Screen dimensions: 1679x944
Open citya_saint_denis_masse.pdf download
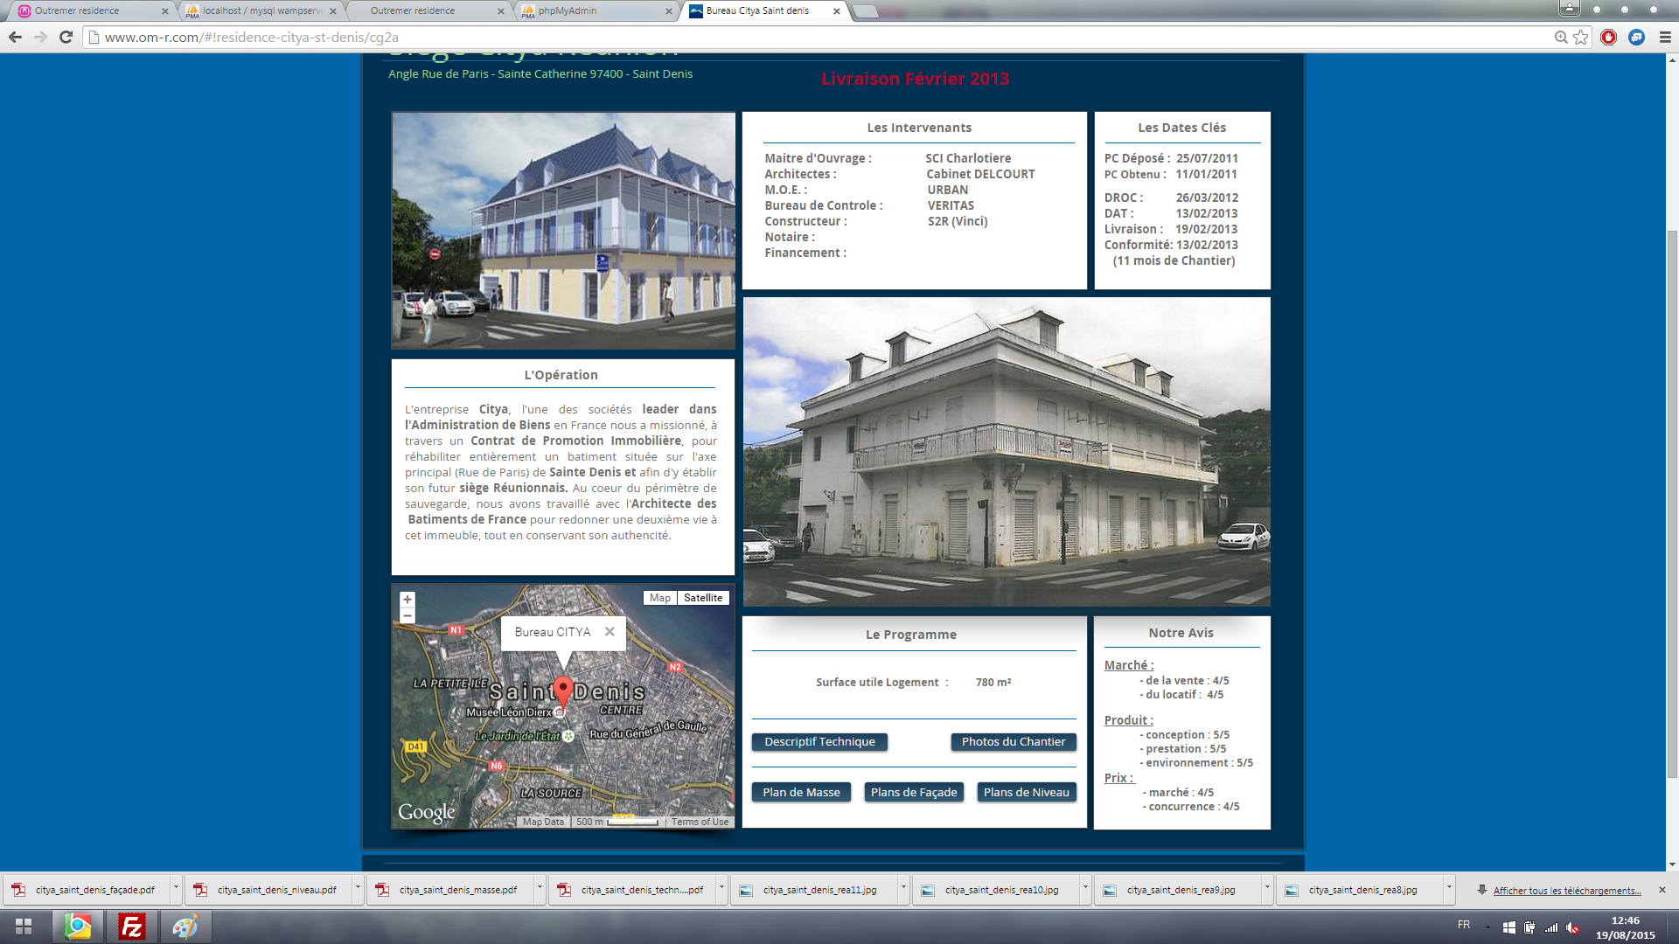[x=451, y=890]
